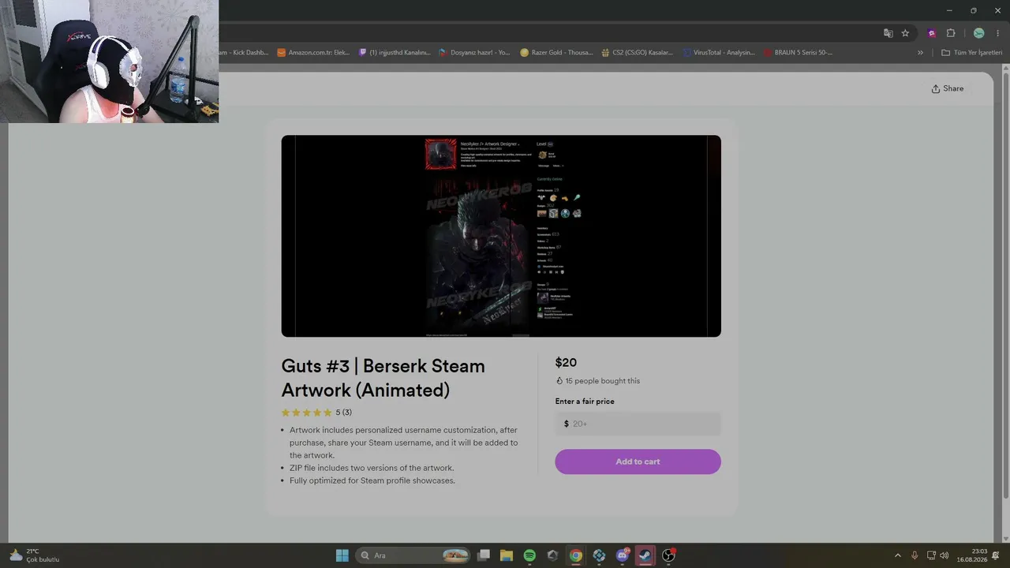Open the Amazon.com.tr bookmark
1010x568 pixels.
click(313, 53)
